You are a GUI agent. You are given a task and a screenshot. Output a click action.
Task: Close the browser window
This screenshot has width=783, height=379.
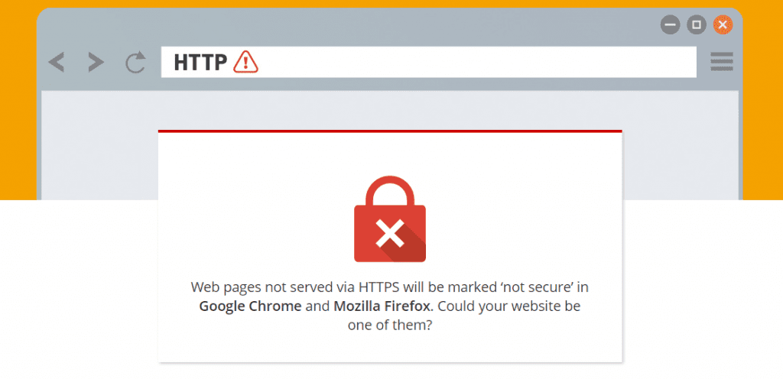tap(723, 24)
